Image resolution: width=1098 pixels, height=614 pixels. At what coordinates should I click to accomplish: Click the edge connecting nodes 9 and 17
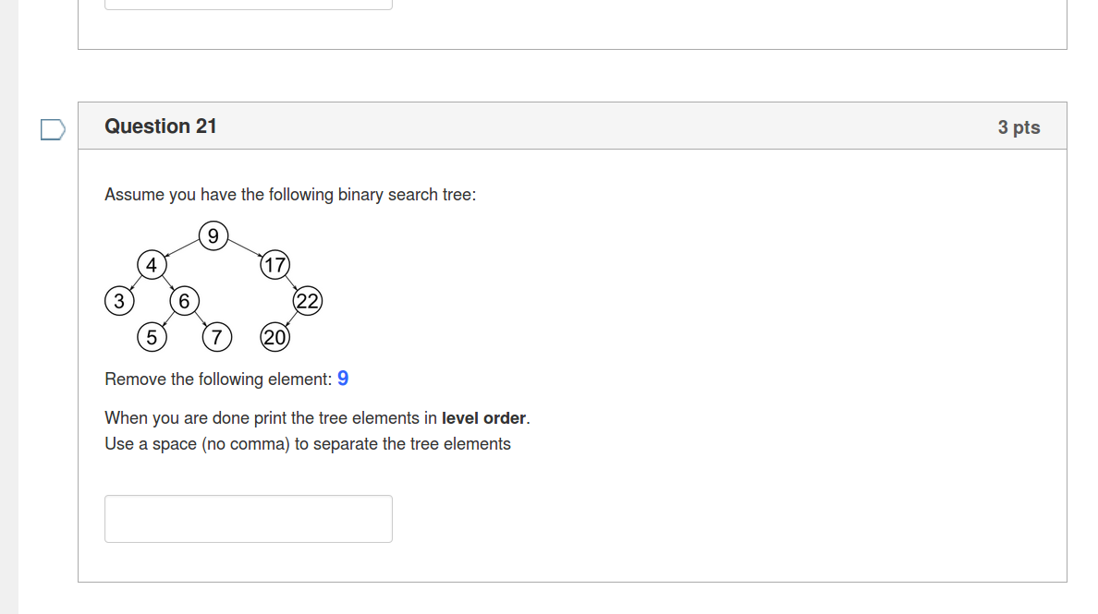coord(245,249)
